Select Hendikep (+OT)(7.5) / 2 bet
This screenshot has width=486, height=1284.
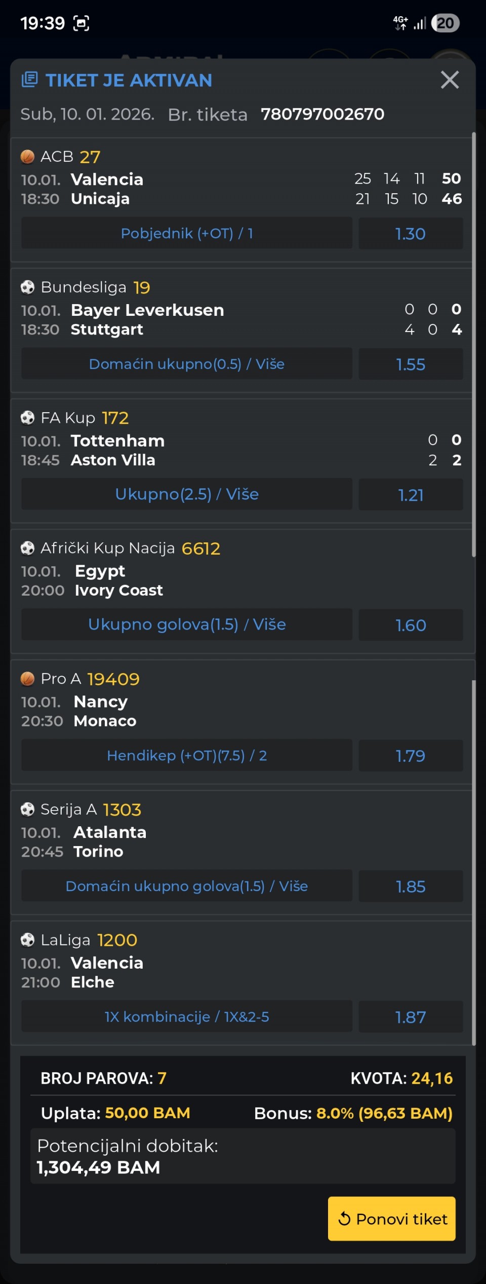[x=186, y=755]
